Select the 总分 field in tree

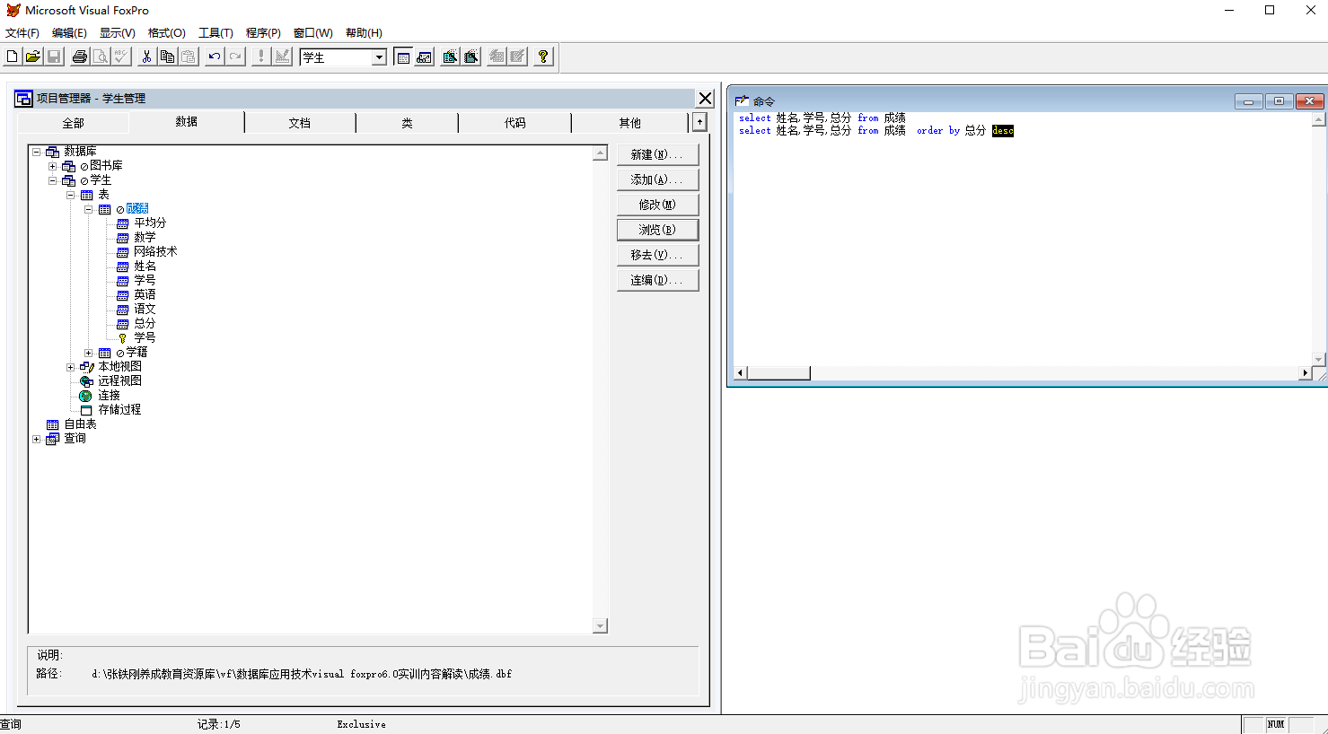(145, 323)
